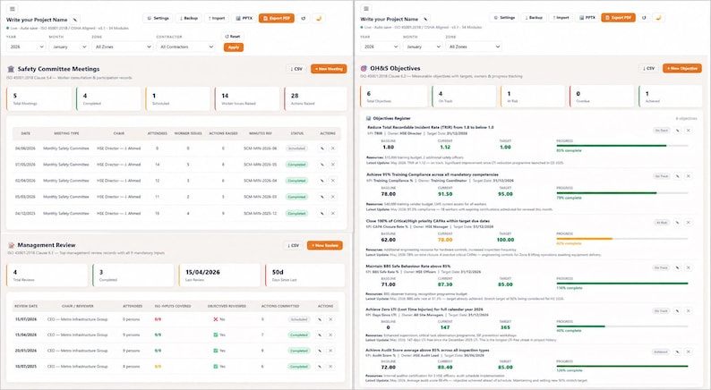Delete the 04/12/2025 meeting row
Image resolution: width=711 pixels, height=390 pixels.
(x=333, y=214)
